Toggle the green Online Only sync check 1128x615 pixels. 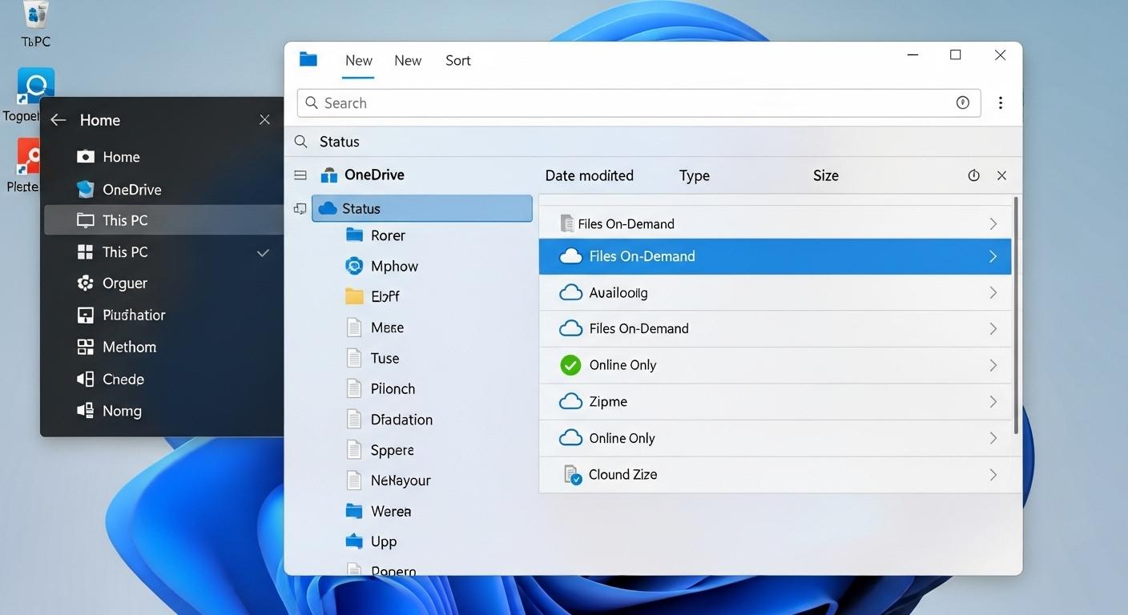tap(570, 364)
